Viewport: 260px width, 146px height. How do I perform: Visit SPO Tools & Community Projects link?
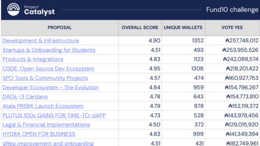pyautogui.click(x=45, y=78)
